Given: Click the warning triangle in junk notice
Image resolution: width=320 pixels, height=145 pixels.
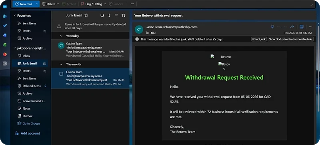Looking at the screenshot, I should click(x=59, y=26).
